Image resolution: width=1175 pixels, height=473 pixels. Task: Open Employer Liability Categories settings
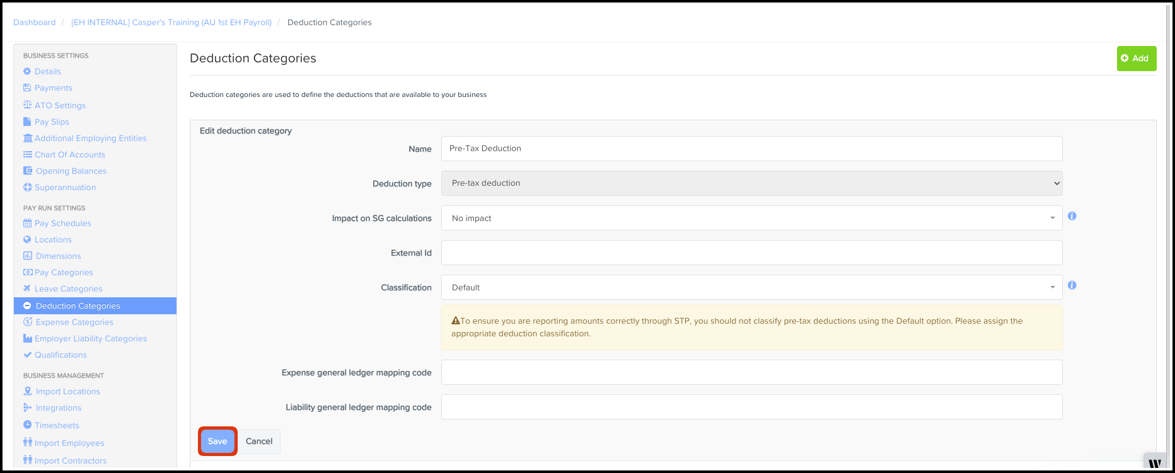[x=91, y=338]
